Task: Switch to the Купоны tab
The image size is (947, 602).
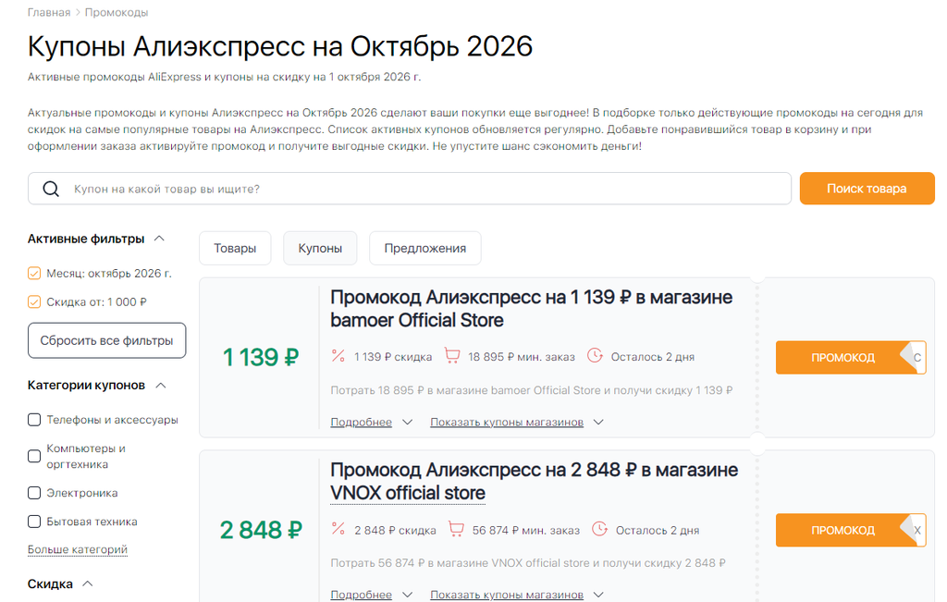Action: (320, 248)
